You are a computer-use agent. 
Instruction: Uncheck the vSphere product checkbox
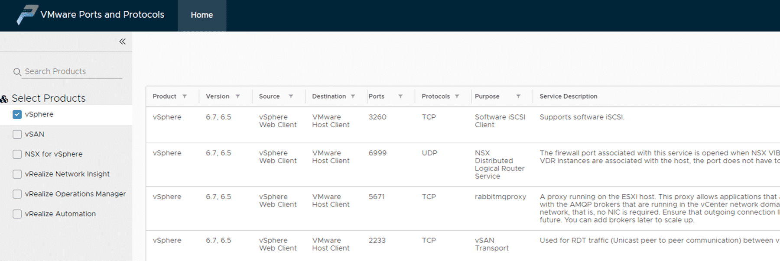coord(17,114)
